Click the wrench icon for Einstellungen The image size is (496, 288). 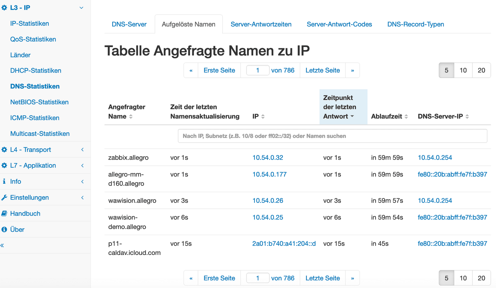point(4,198)
